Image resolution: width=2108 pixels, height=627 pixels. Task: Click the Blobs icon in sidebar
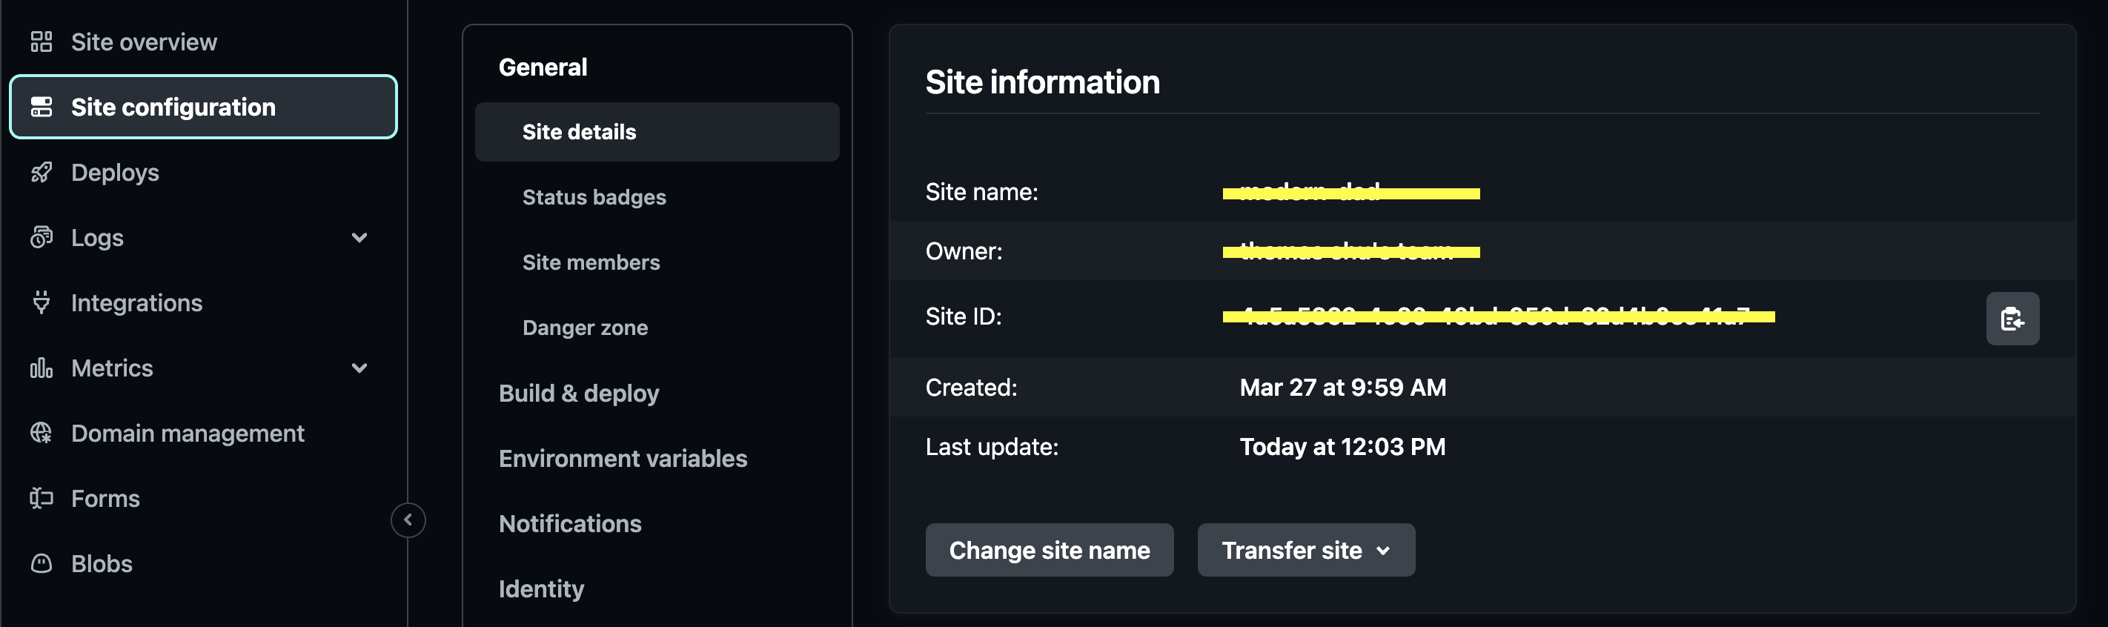(41, 564)
